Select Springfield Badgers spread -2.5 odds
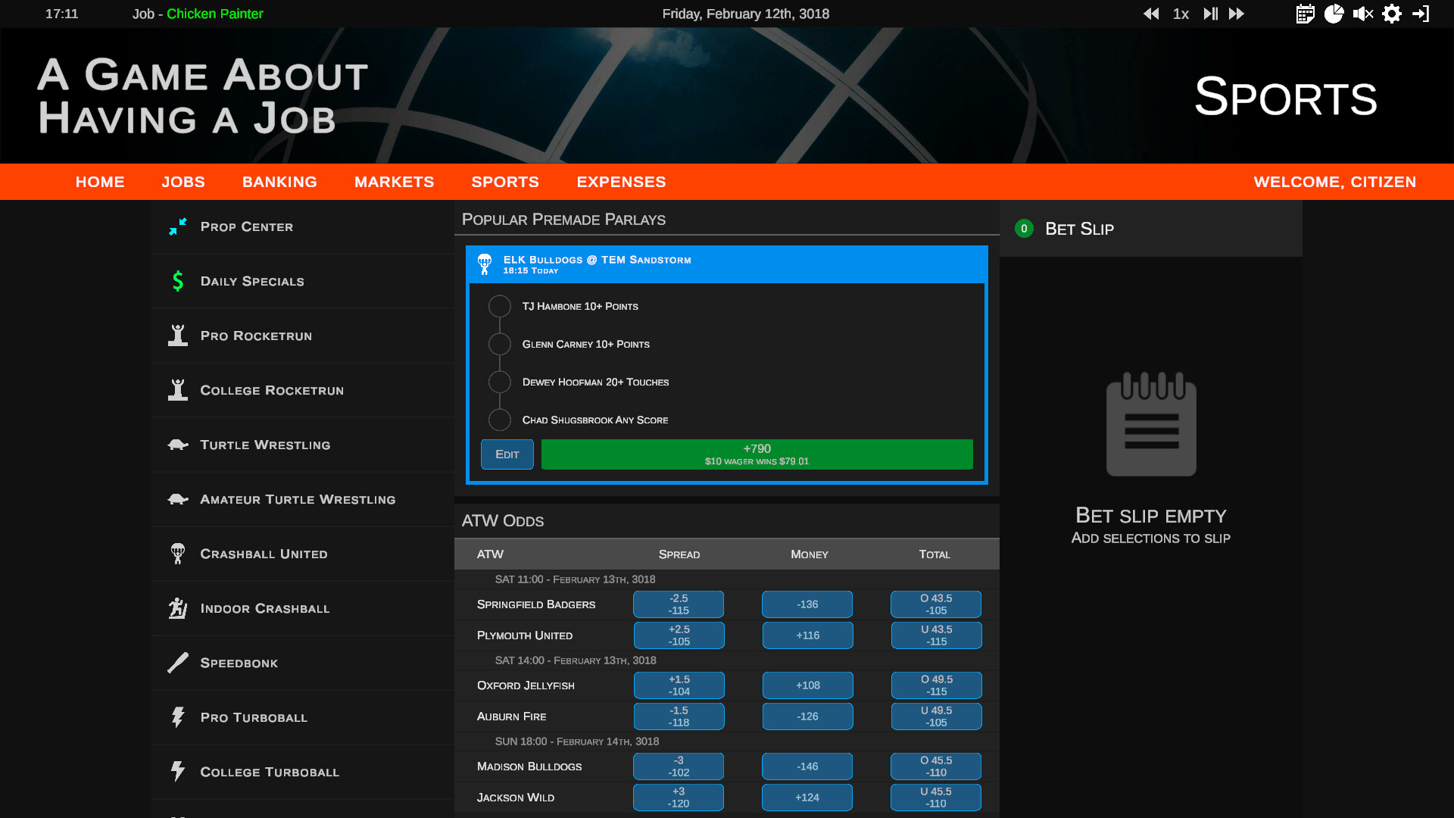 (x=679, y=604)
